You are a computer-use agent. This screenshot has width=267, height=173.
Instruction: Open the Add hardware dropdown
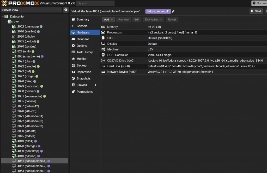point(108,19)
